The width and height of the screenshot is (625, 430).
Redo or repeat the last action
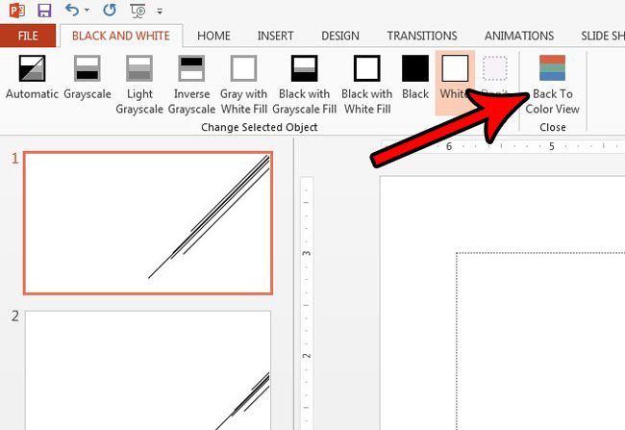(x=109, y=11)
